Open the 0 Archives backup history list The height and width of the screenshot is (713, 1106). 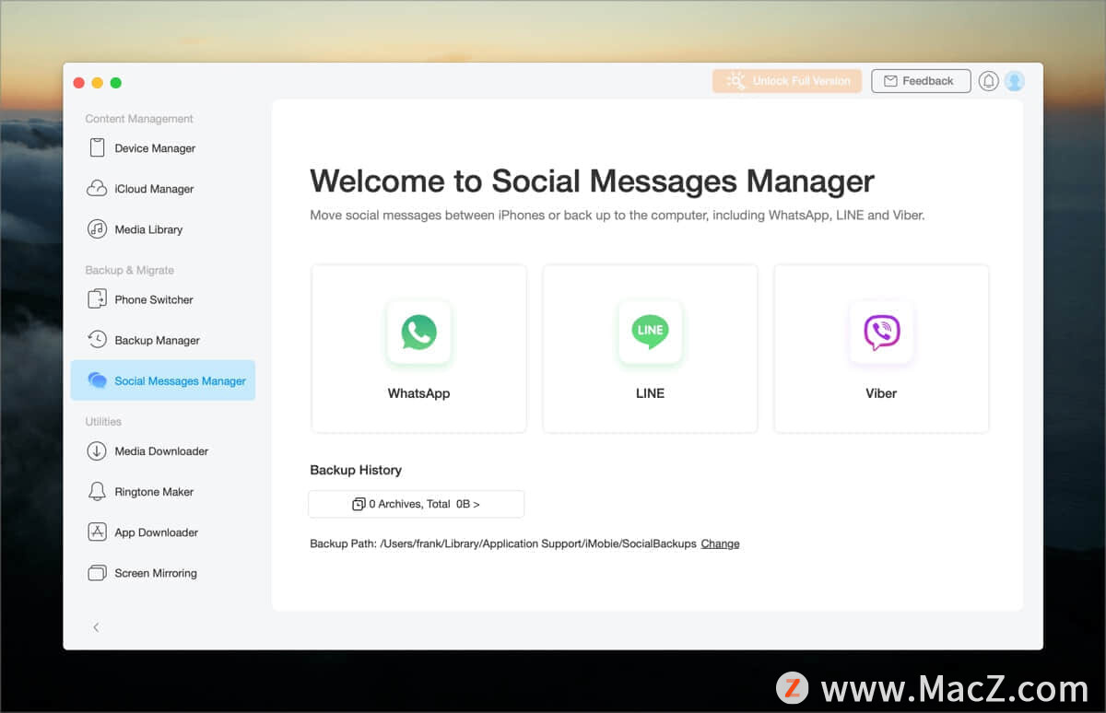(x=416, y=504)
